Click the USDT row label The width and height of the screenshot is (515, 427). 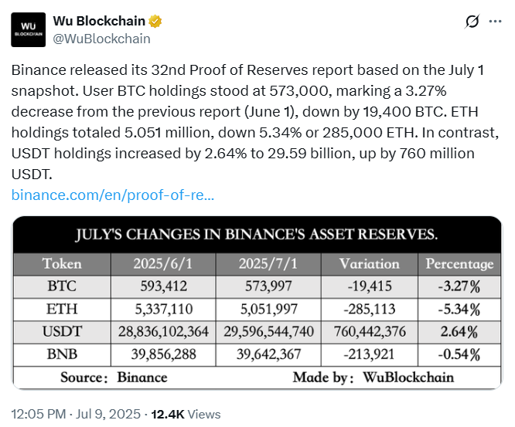pos(62,333)
